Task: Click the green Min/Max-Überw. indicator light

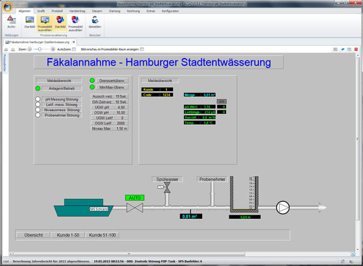Action: (92, 87)
